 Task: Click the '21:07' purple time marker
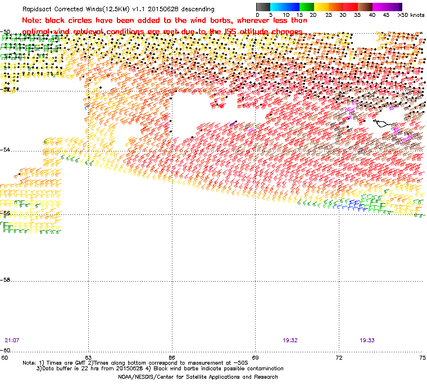pyautogui.click(x=12, y=341)
